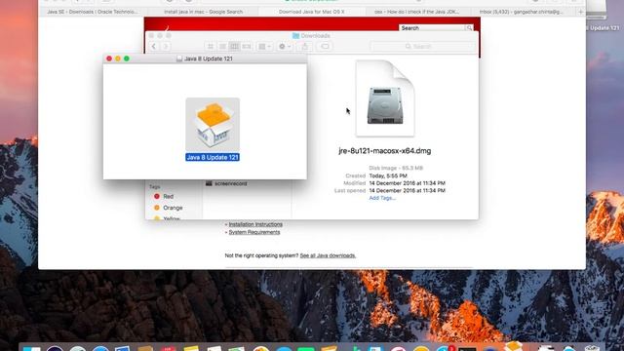Click the Java installer icon in the Dock
Viewport: 624px width, 351px height.
pos(514,346)
